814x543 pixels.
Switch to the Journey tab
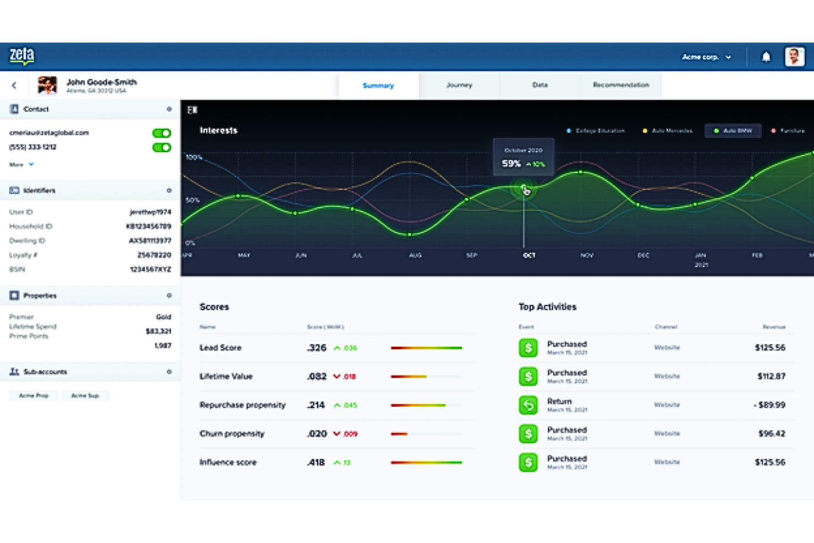coord(459,85)
